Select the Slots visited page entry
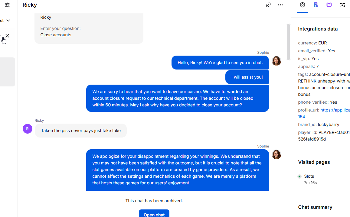Image resolution: width=350 pixels, height=217 pixels. [309, 176]
